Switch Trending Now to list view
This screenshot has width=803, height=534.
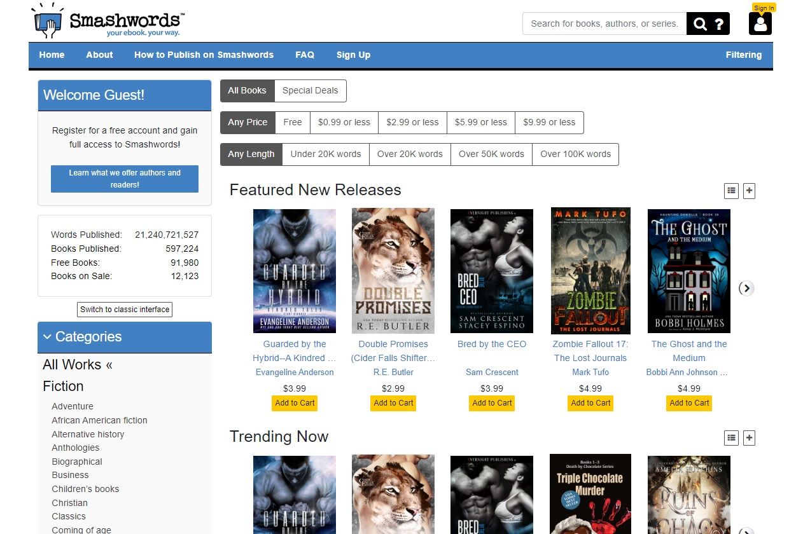pos(731,437)
